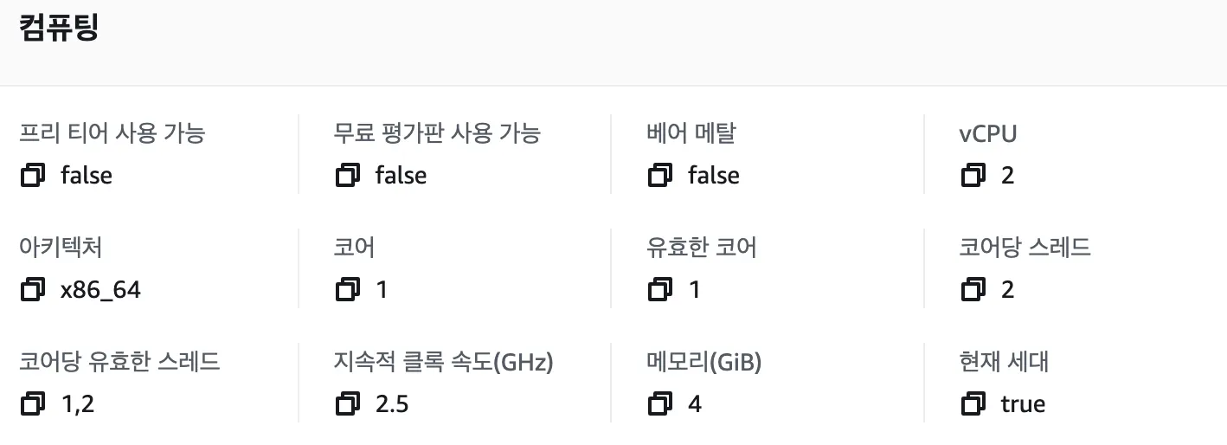Click the 컴퓨팅 section heading
The image size is (1227, 445).
(x=60, y=27)
